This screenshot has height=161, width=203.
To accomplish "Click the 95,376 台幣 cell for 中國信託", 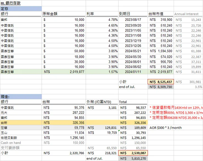I will tap(64, 108).
